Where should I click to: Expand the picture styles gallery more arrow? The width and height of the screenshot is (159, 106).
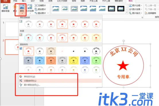point(127,13)
